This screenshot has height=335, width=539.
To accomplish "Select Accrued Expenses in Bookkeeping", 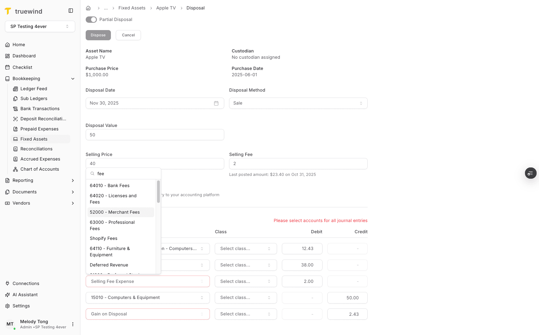I will point(40,159).
